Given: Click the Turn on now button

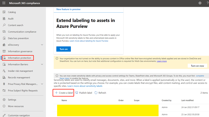Looking at the screenshot, I should click(197, 66).
